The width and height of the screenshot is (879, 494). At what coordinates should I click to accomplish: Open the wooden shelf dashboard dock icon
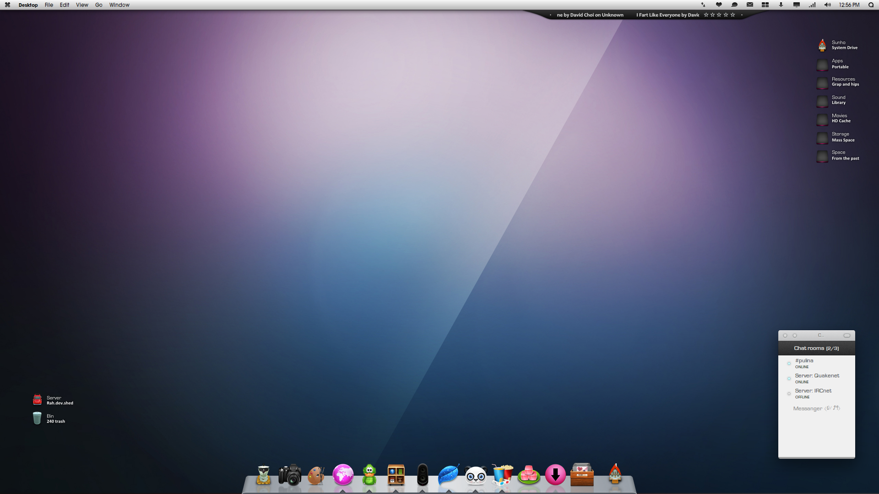click(x=396, y=475)
